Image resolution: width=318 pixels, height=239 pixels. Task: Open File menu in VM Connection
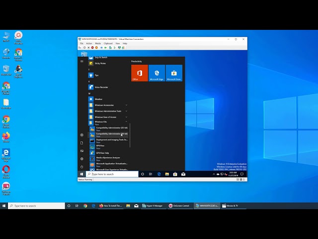click(x=81, y=43)
